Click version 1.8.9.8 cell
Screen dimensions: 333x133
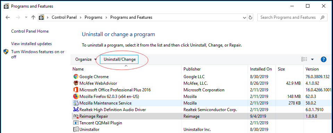(x=312, y=116)
